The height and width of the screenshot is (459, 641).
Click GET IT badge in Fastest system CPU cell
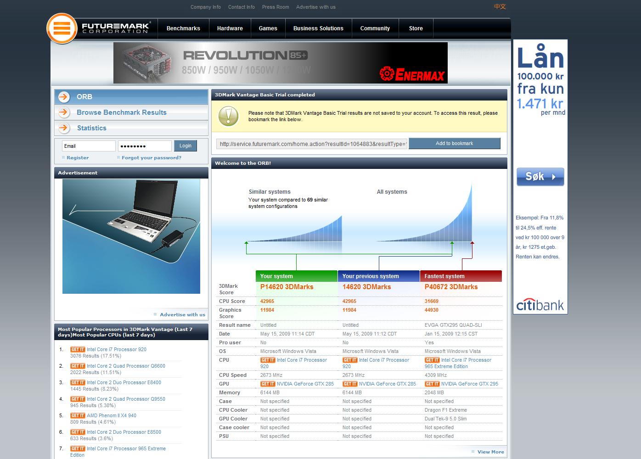coord(432,360)
